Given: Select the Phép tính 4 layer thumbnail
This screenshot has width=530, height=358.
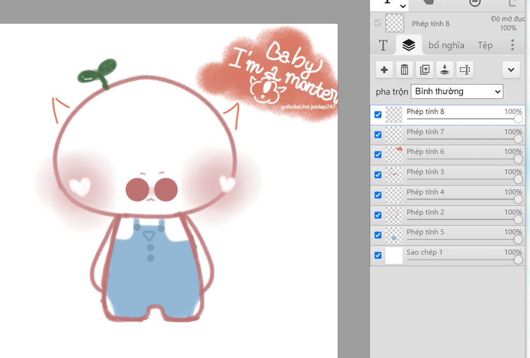Looking at the screenshot, I should tap(394, 195).
